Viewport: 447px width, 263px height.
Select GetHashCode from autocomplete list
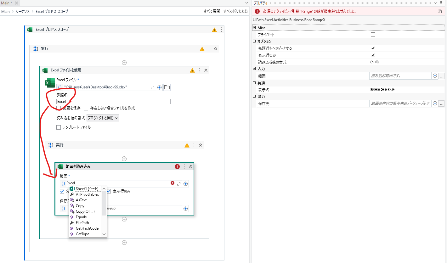[86, 228]
